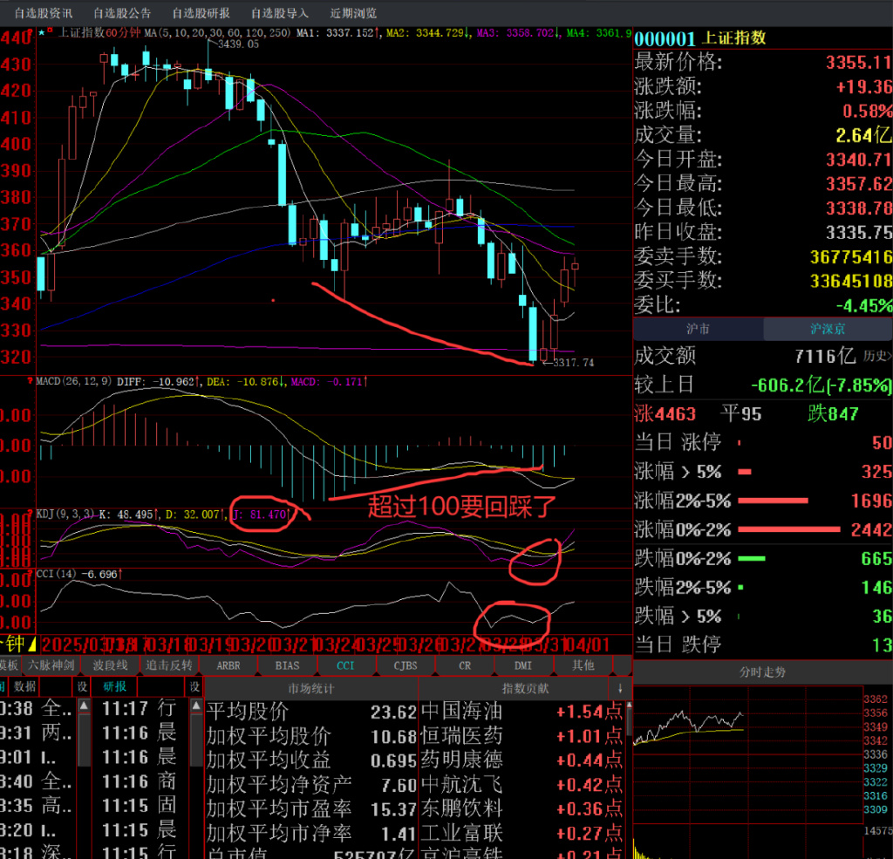The width and height of the screenshot is (893, 859).
Task: Open 历史 turnover history link
Action: point(876,356)
